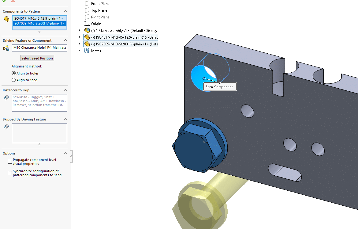Select ISO4017-M10x45 in Components to Pattern list

click(38, 18)
